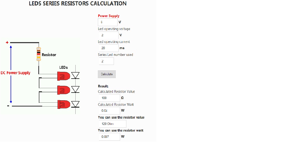The height and width of the screenshot is (159, 283).
Task: Edit the Series Led number used box
Action: (106, 61)
